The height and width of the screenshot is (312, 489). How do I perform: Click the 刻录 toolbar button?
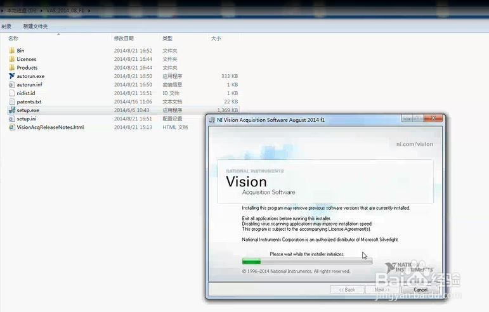[x=6, y=26]
